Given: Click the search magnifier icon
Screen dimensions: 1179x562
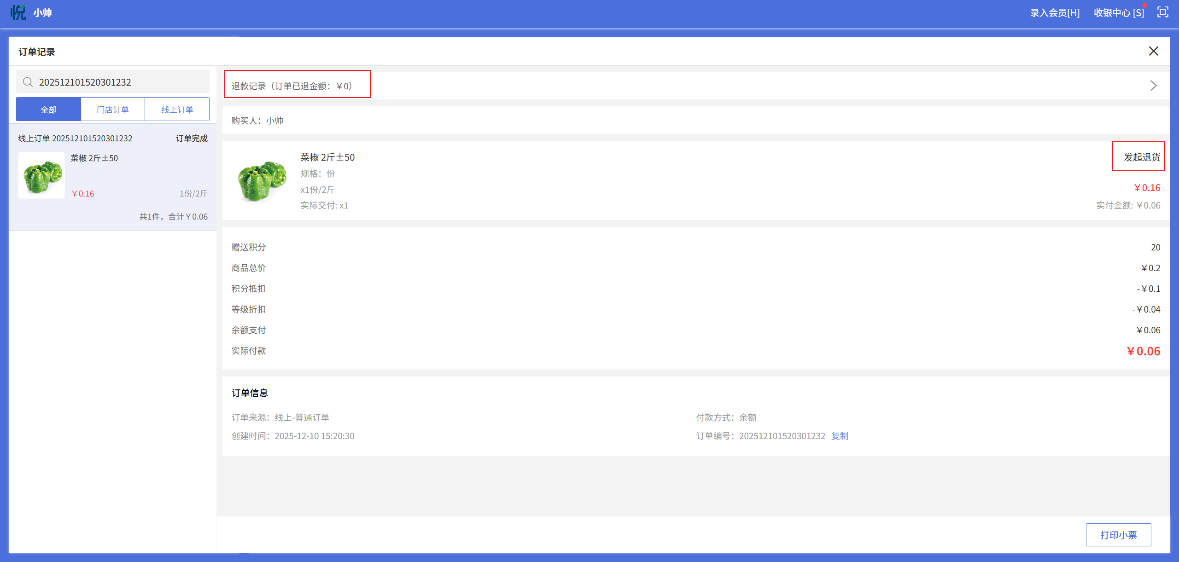Looking at the screenshot, I should click(x=28, y=82).
